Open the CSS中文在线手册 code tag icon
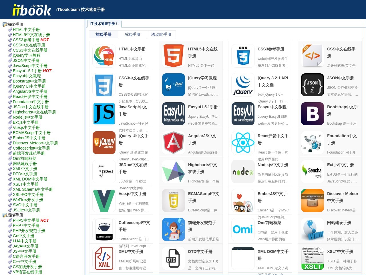This screenshot has width=366, height=275. [313, 56]
